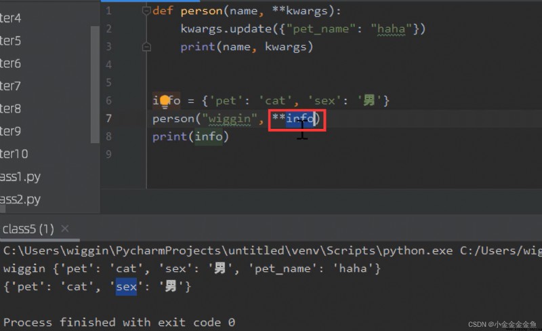Click the fold end marker beside print(name, kwargs)

(x=146, y=47)
